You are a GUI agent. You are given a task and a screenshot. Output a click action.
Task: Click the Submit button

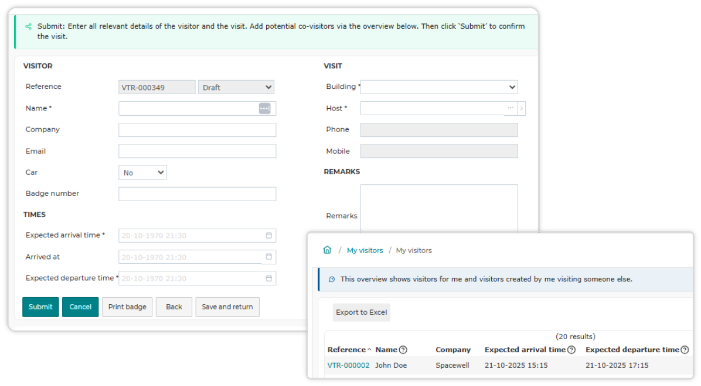40,307
